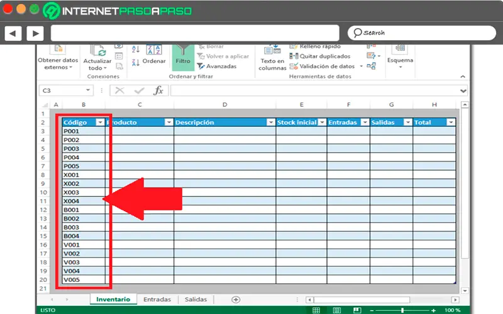503x314 pixels.
Task: Click zoom out minus button
Action: [x=372, y=310]
